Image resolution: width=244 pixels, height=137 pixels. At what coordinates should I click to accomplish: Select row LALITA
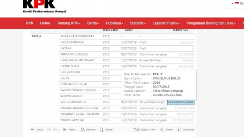(x=65, y=78)
